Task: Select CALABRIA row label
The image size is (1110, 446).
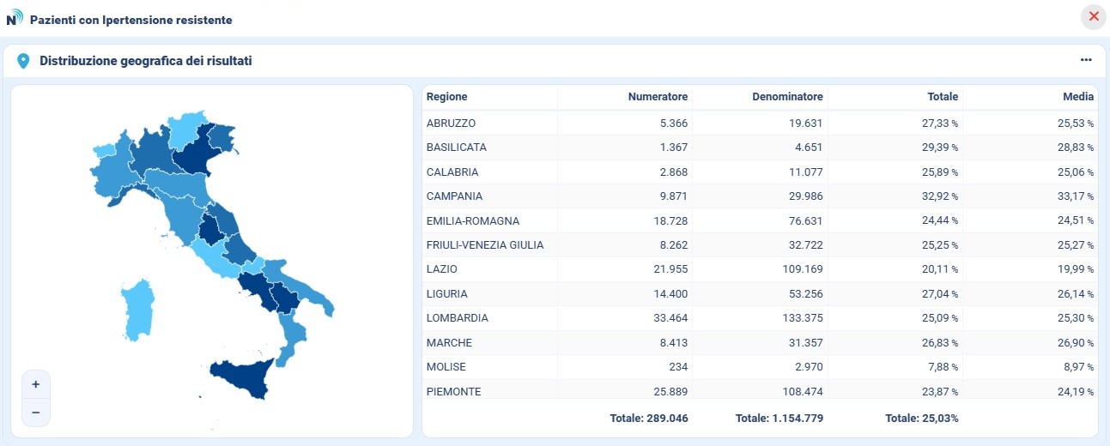Action: [452, 172]
